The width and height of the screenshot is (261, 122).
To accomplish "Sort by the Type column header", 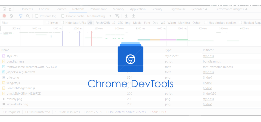I will [x=168, y=50].
